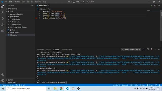This screenshot has height=91, width=162.
Task: Maximize the terminal panel size
Action: (155, 49)
